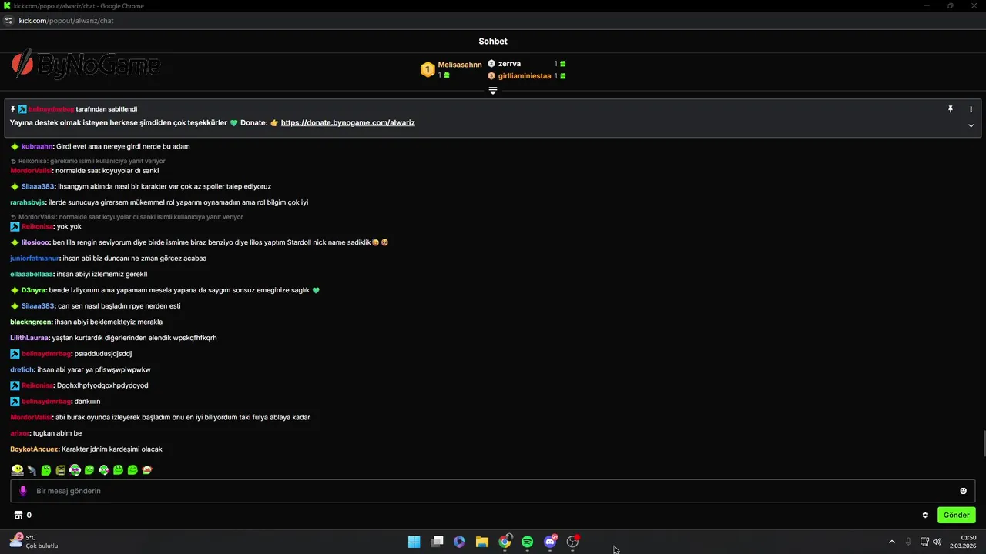
Task: Select the clown-faced green emote
Action: click(75, 469)
